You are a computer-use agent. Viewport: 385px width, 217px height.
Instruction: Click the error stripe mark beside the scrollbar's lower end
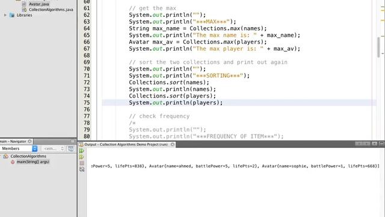[x=383, y=53]
